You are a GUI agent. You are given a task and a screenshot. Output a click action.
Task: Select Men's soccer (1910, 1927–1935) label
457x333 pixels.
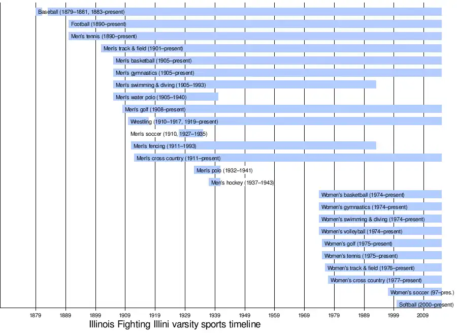169,134
